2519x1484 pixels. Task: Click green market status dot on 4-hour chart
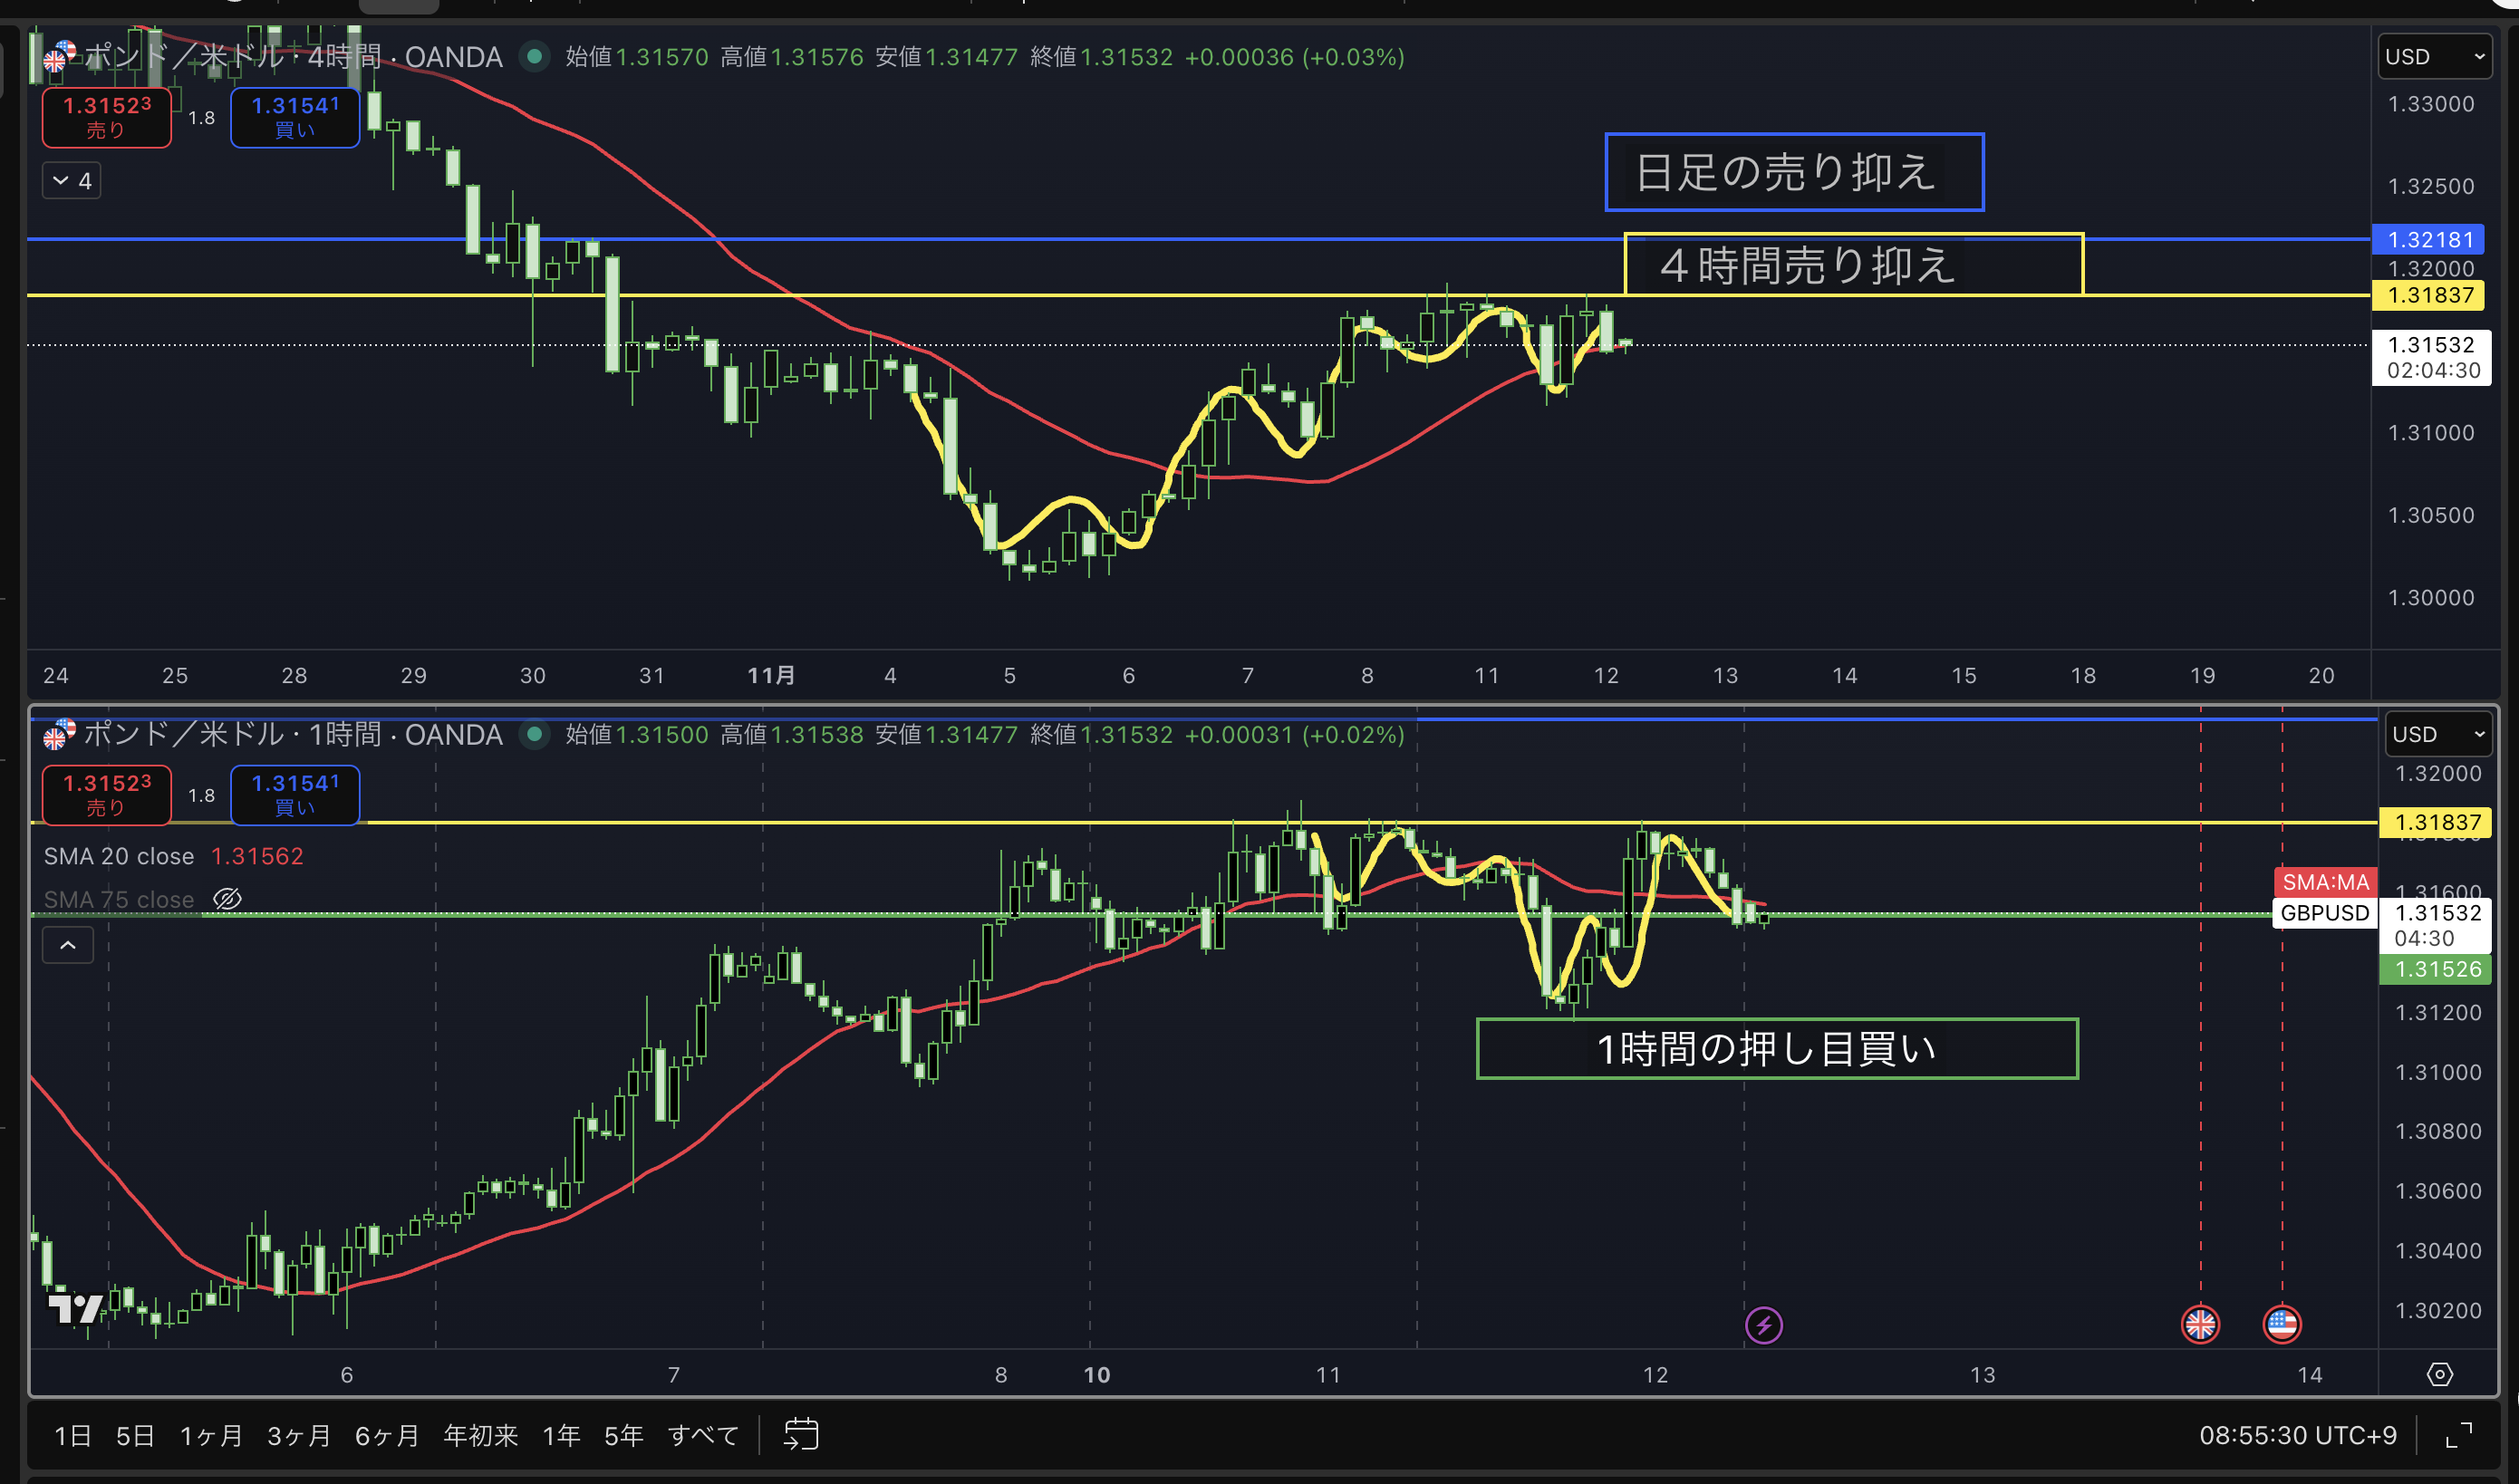535,57
